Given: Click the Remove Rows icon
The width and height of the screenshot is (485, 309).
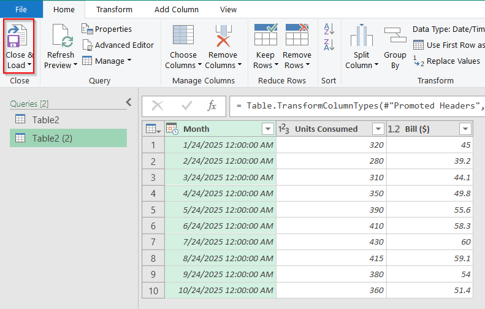Looking at the screenshot, I should [297, 34].
